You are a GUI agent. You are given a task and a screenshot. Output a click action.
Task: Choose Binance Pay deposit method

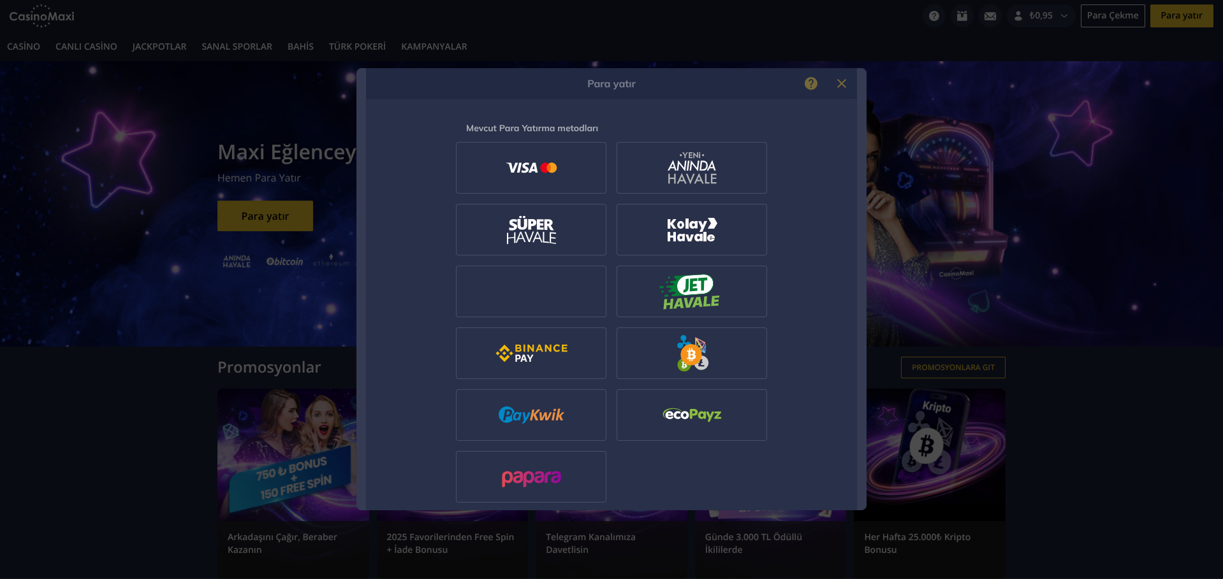[x=531, y=353]
